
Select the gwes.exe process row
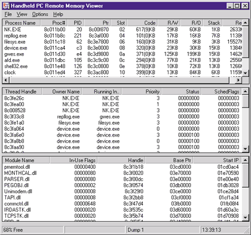tap(123, 54)
